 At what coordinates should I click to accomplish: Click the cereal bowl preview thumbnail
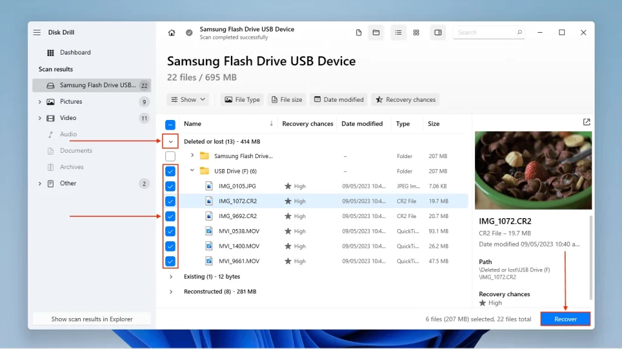pos(533,171)
